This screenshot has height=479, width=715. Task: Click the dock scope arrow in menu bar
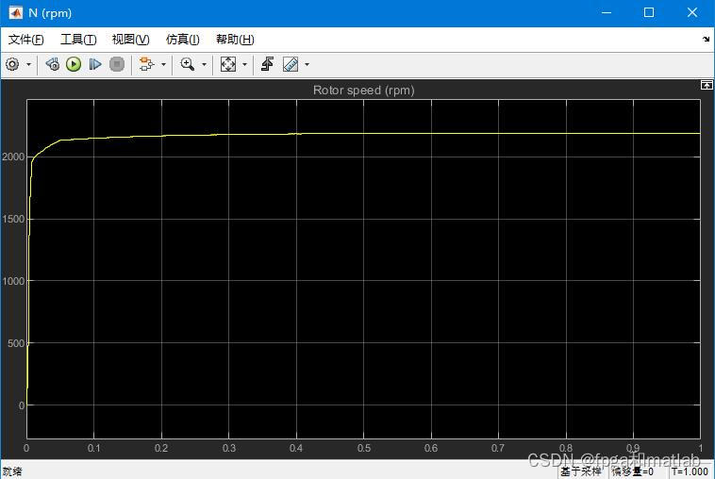[x=706, y=40]
